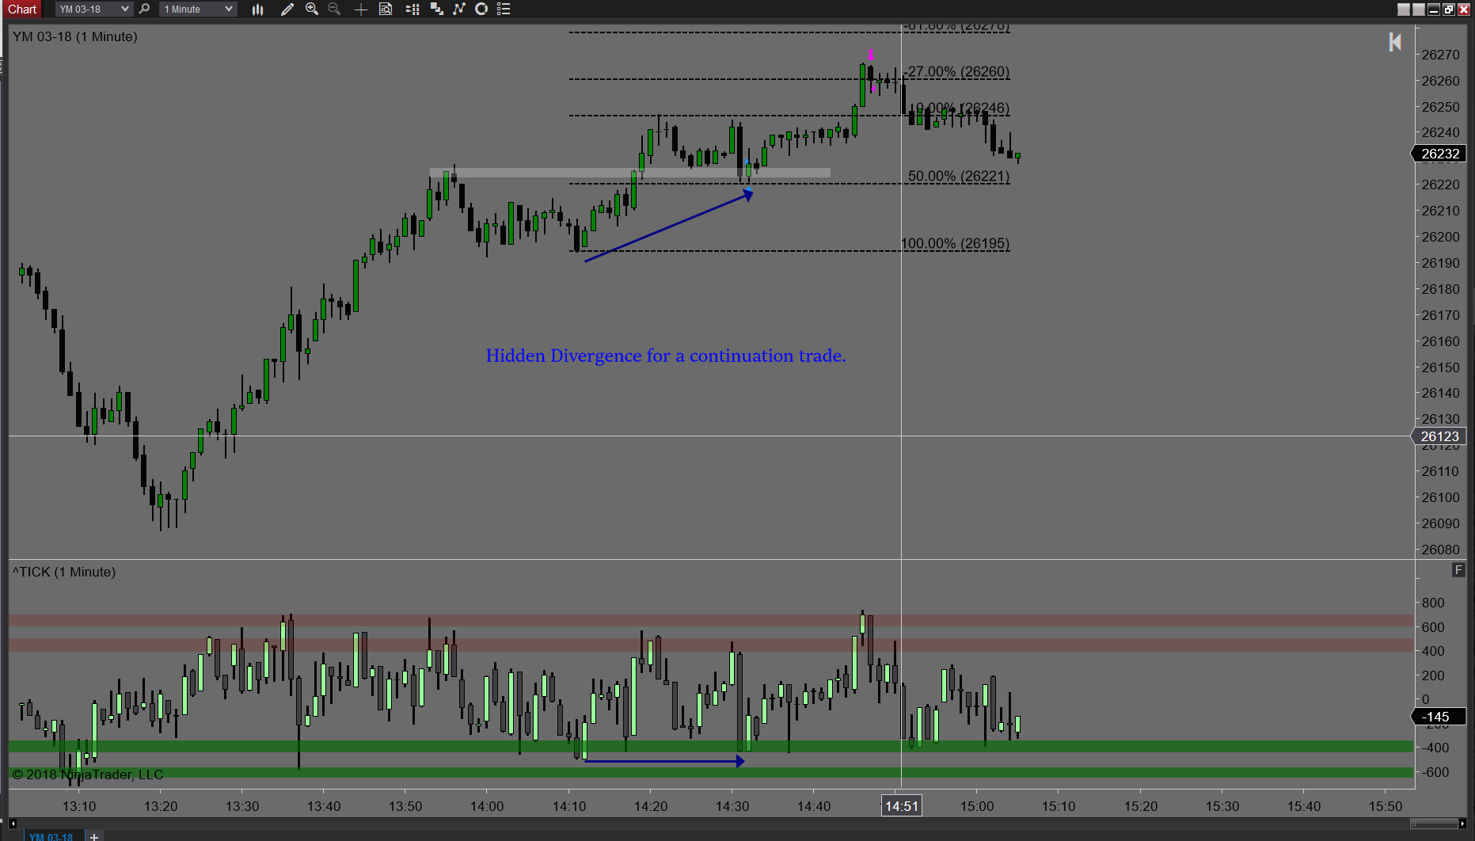Click the 800 TICK axis label
1475x841 pixels.
(1433, 603)
